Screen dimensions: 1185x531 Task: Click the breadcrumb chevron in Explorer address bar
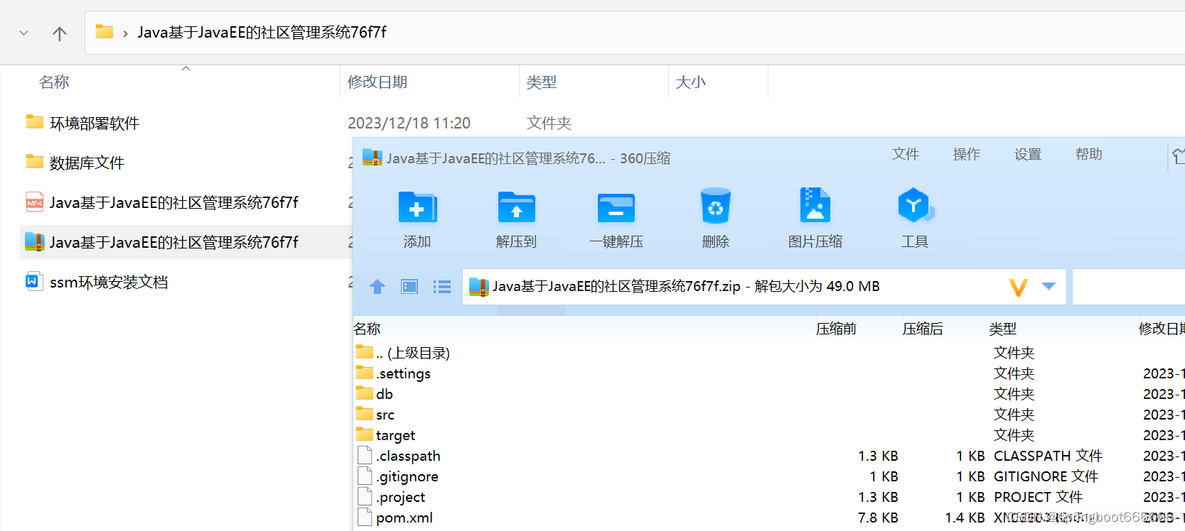pyautogui.click(x=125, y=33)
